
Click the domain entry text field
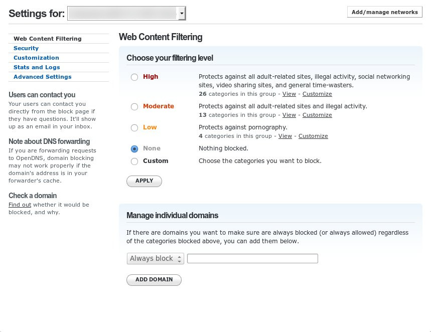tap(252, 258)
